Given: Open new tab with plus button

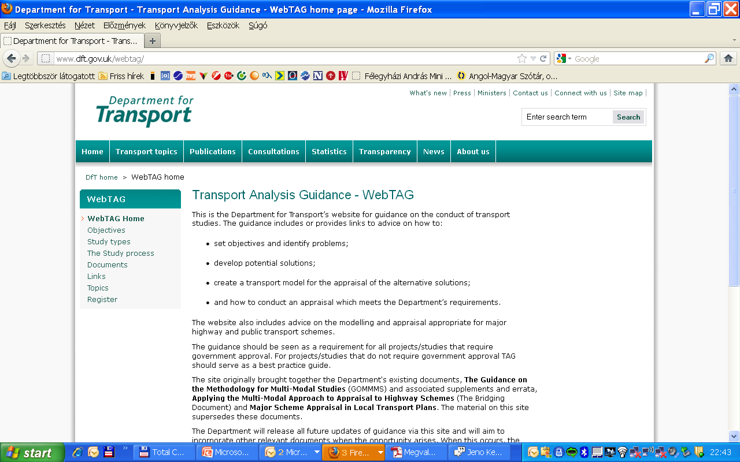Looking at the screenshot, I should 153,41.
